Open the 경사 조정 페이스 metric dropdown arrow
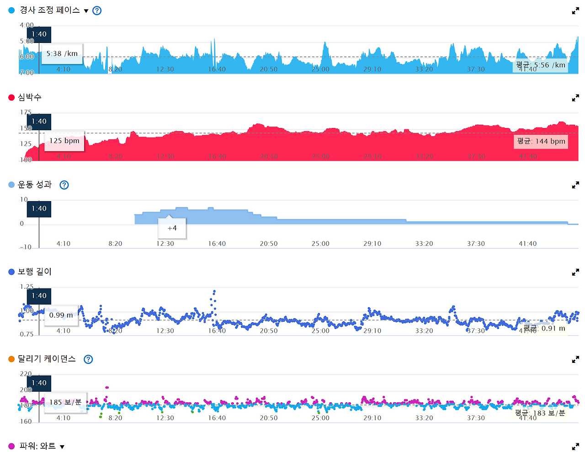The image size is (585, 452). (86, 11)
